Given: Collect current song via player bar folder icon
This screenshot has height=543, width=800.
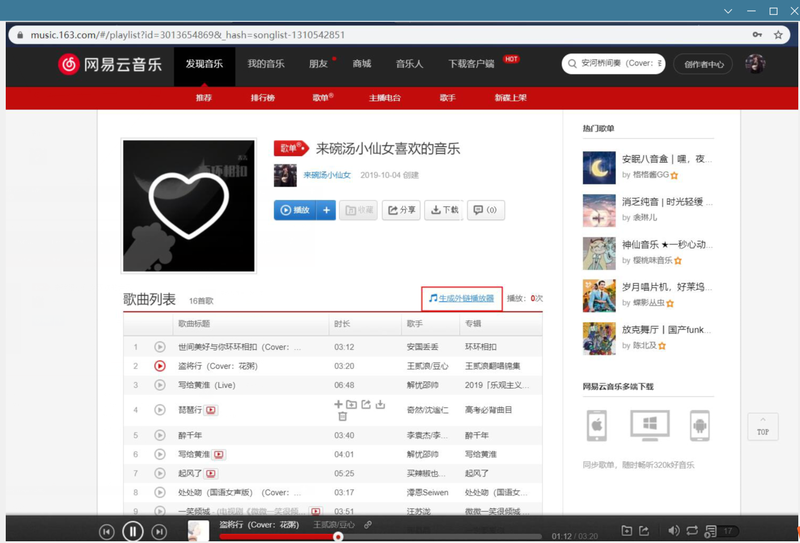Looking at the screenshot, I should pos(627,531).
